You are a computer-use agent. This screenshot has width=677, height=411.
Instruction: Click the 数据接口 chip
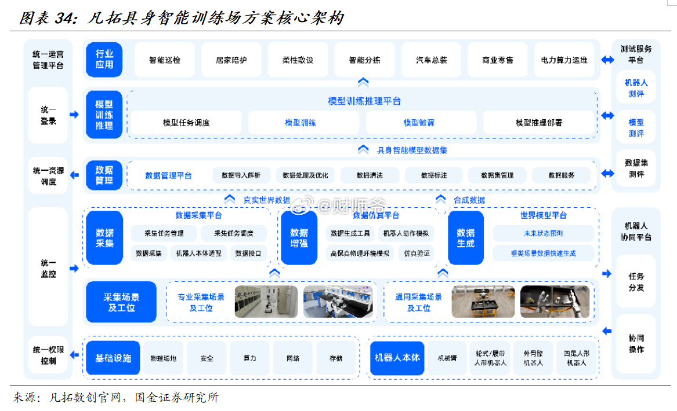(x=248, y=254)
